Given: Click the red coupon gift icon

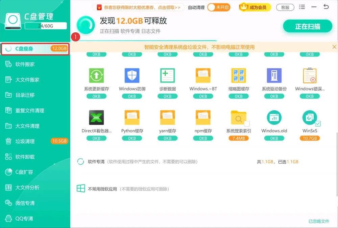Looking at the screenshot, I should pos(99,7).
